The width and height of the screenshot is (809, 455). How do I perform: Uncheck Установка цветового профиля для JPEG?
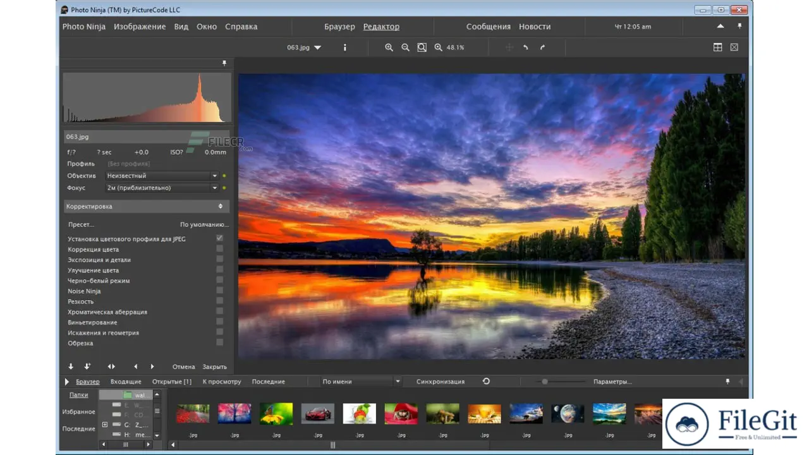click(219, 238)
